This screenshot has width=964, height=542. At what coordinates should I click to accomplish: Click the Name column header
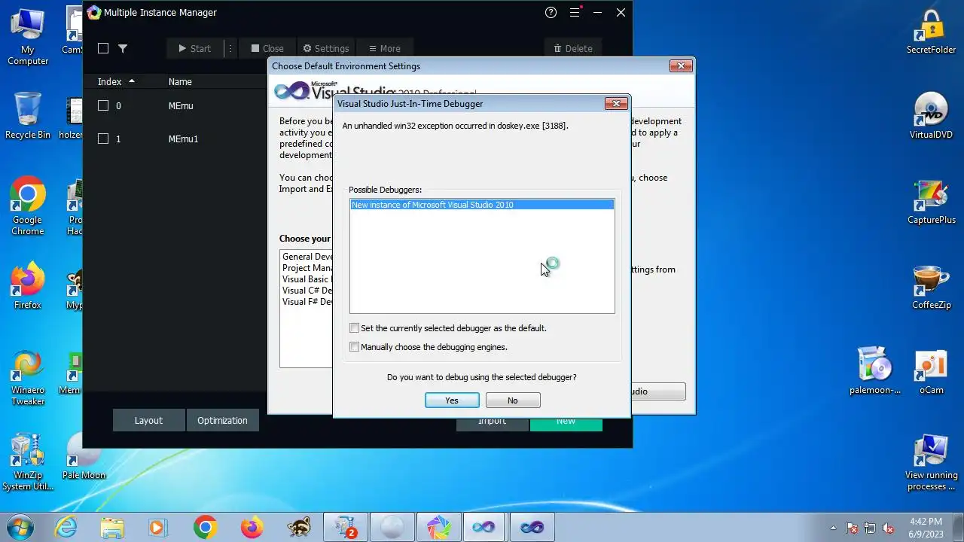point(180,81)
